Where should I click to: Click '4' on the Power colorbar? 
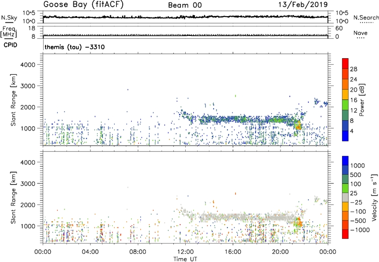tap(352, 131)
